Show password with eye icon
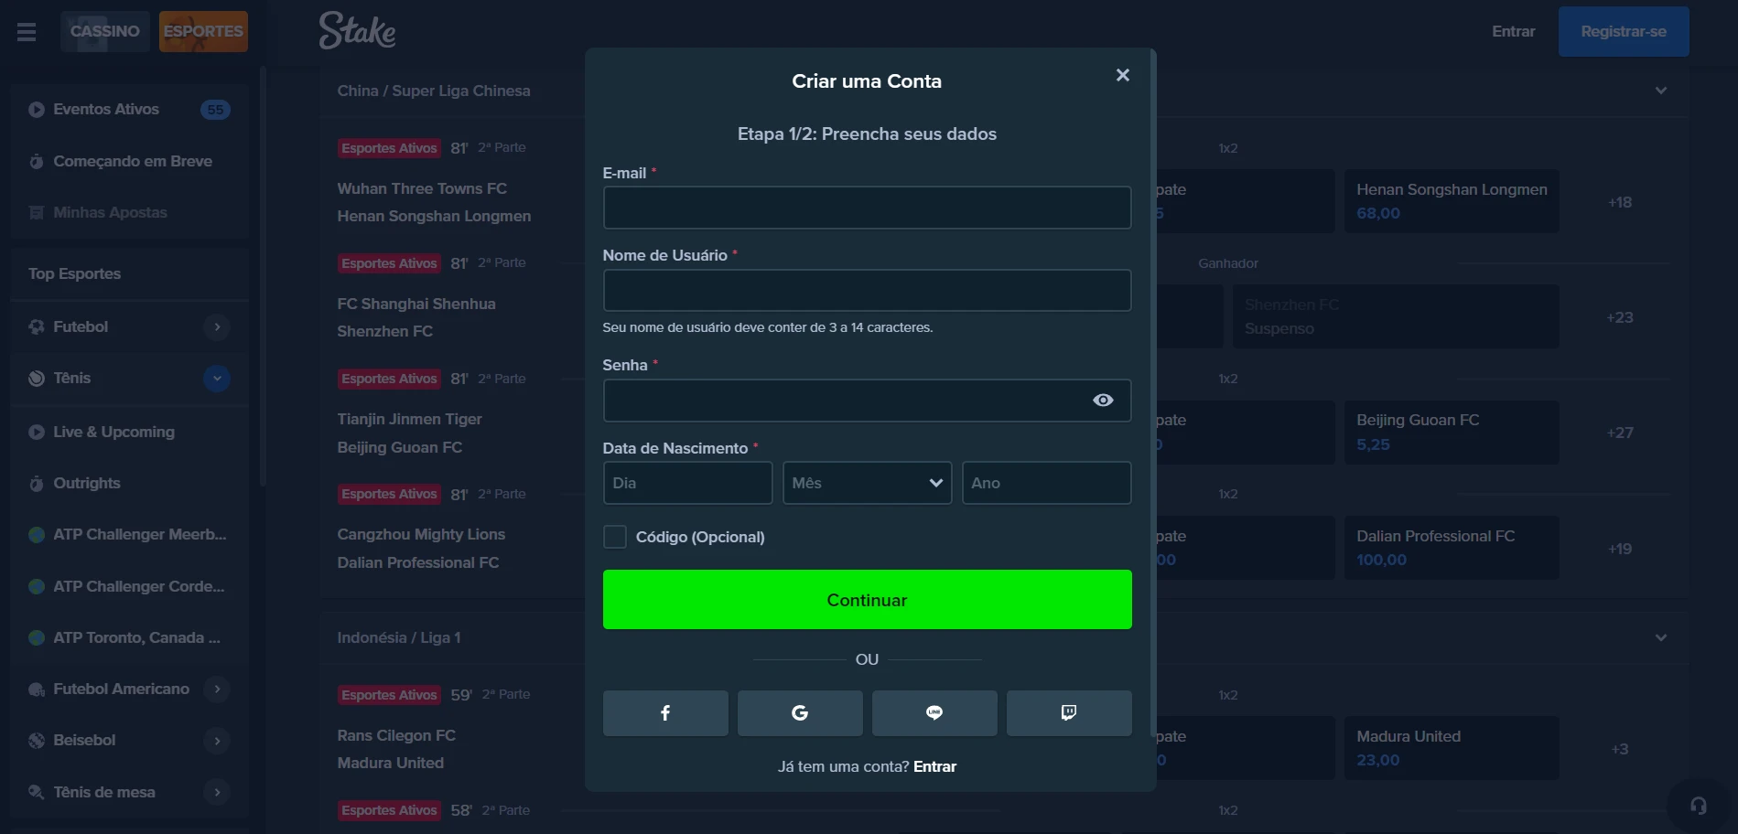Image resolution: width=1738 pixels, height=834 pixels. (1103, 401)
